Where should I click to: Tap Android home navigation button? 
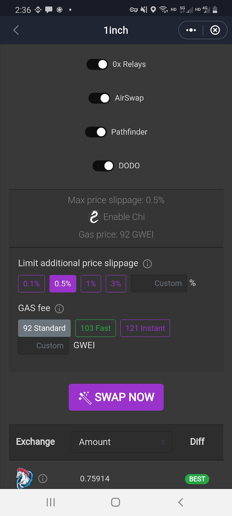pos(116,502)
